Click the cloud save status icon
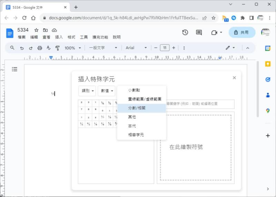This screenshot has width=276, height=197. pos(54,30)
